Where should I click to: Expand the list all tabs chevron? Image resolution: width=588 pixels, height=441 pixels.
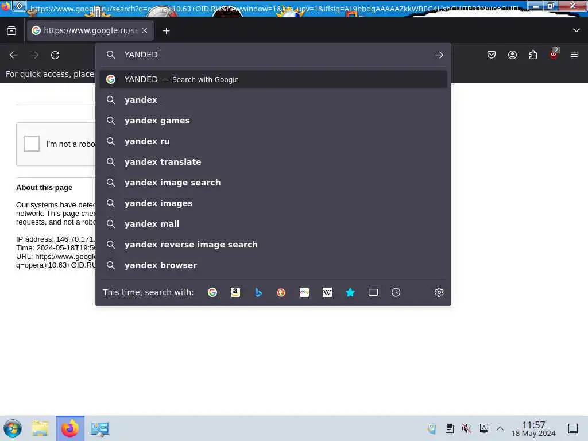click(577, 30)
